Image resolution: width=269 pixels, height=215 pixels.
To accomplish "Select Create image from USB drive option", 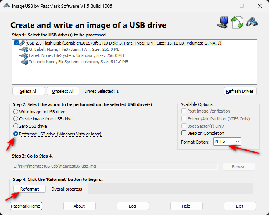I will (16, 119).
